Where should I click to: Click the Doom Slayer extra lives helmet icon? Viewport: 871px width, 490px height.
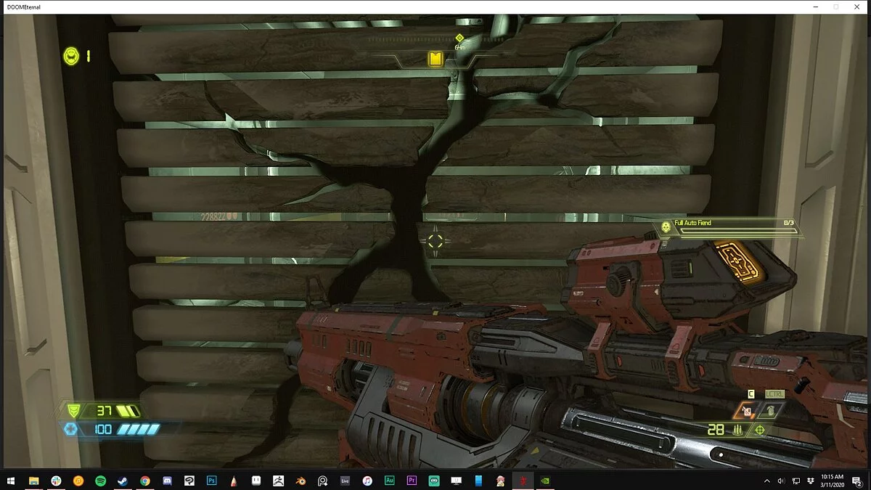(71, 55)
